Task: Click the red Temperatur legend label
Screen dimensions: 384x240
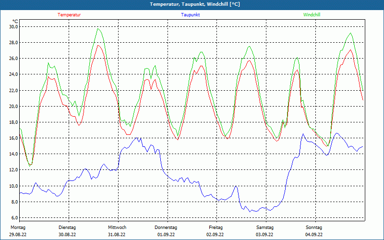Action: pyautogui.click(x=69, y=15)
